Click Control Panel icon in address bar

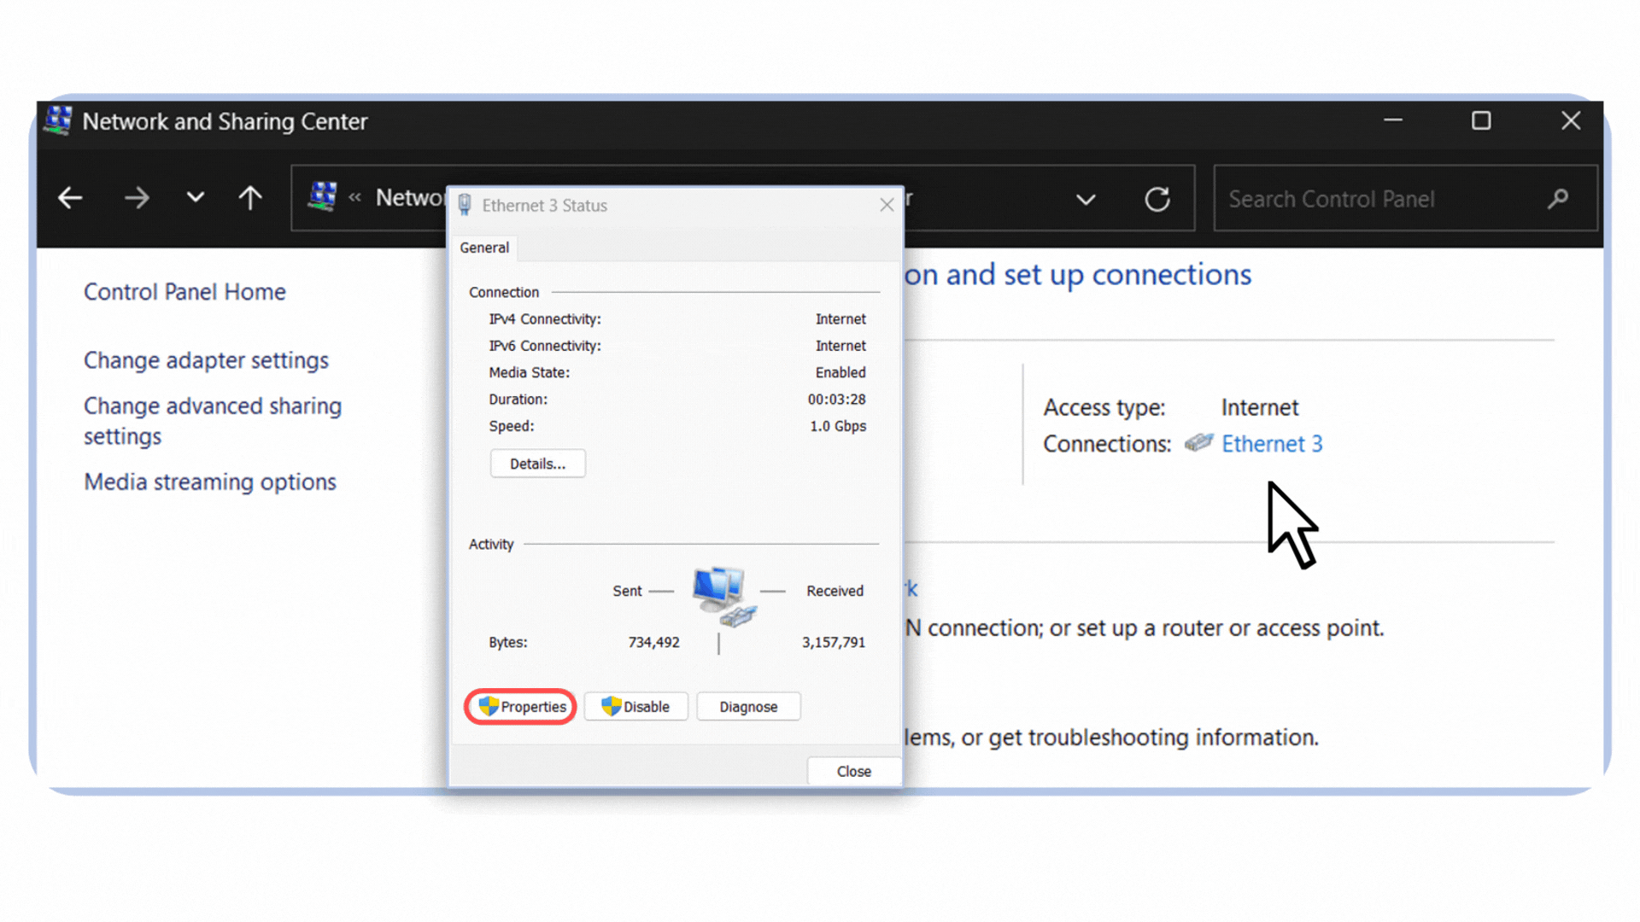point(322,197)
